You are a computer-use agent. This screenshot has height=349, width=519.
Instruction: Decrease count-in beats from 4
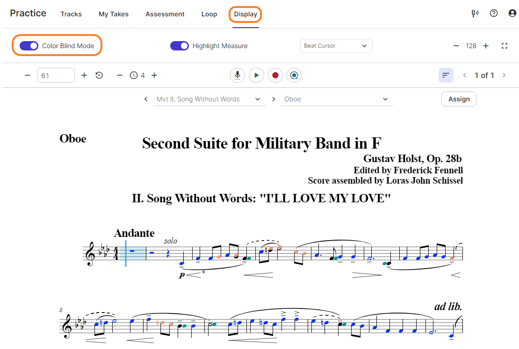pyautogui.click(x=120, y=75)
